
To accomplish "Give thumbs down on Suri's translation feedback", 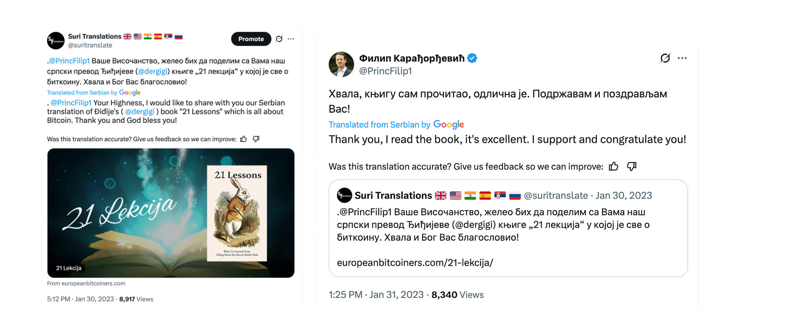I will point(257,139).
